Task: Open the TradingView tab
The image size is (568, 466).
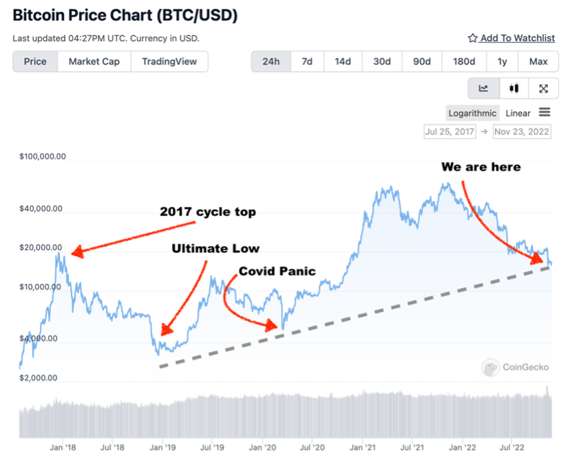Action: (x=169, y=61)
